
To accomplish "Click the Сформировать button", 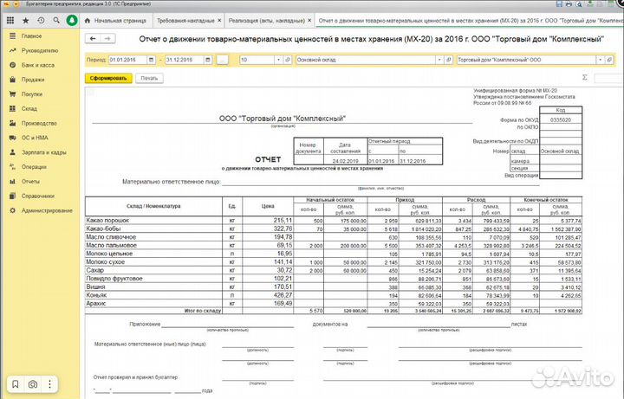I will 108,78.
